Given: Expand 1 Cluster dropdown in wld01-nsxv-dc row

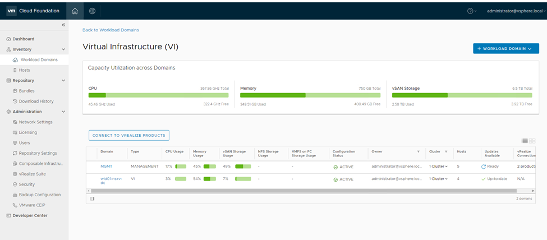Looking at the screenshot, I should 438,179.
